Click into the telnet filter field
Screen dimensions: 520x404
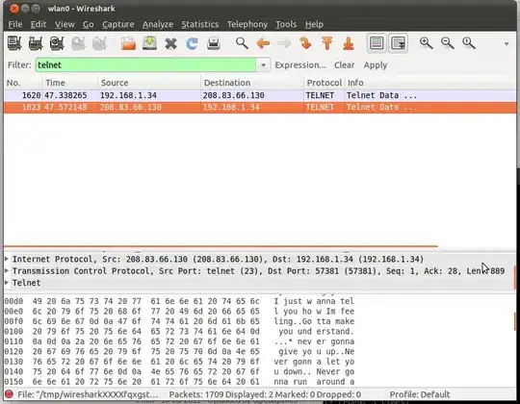pos(146,64)
